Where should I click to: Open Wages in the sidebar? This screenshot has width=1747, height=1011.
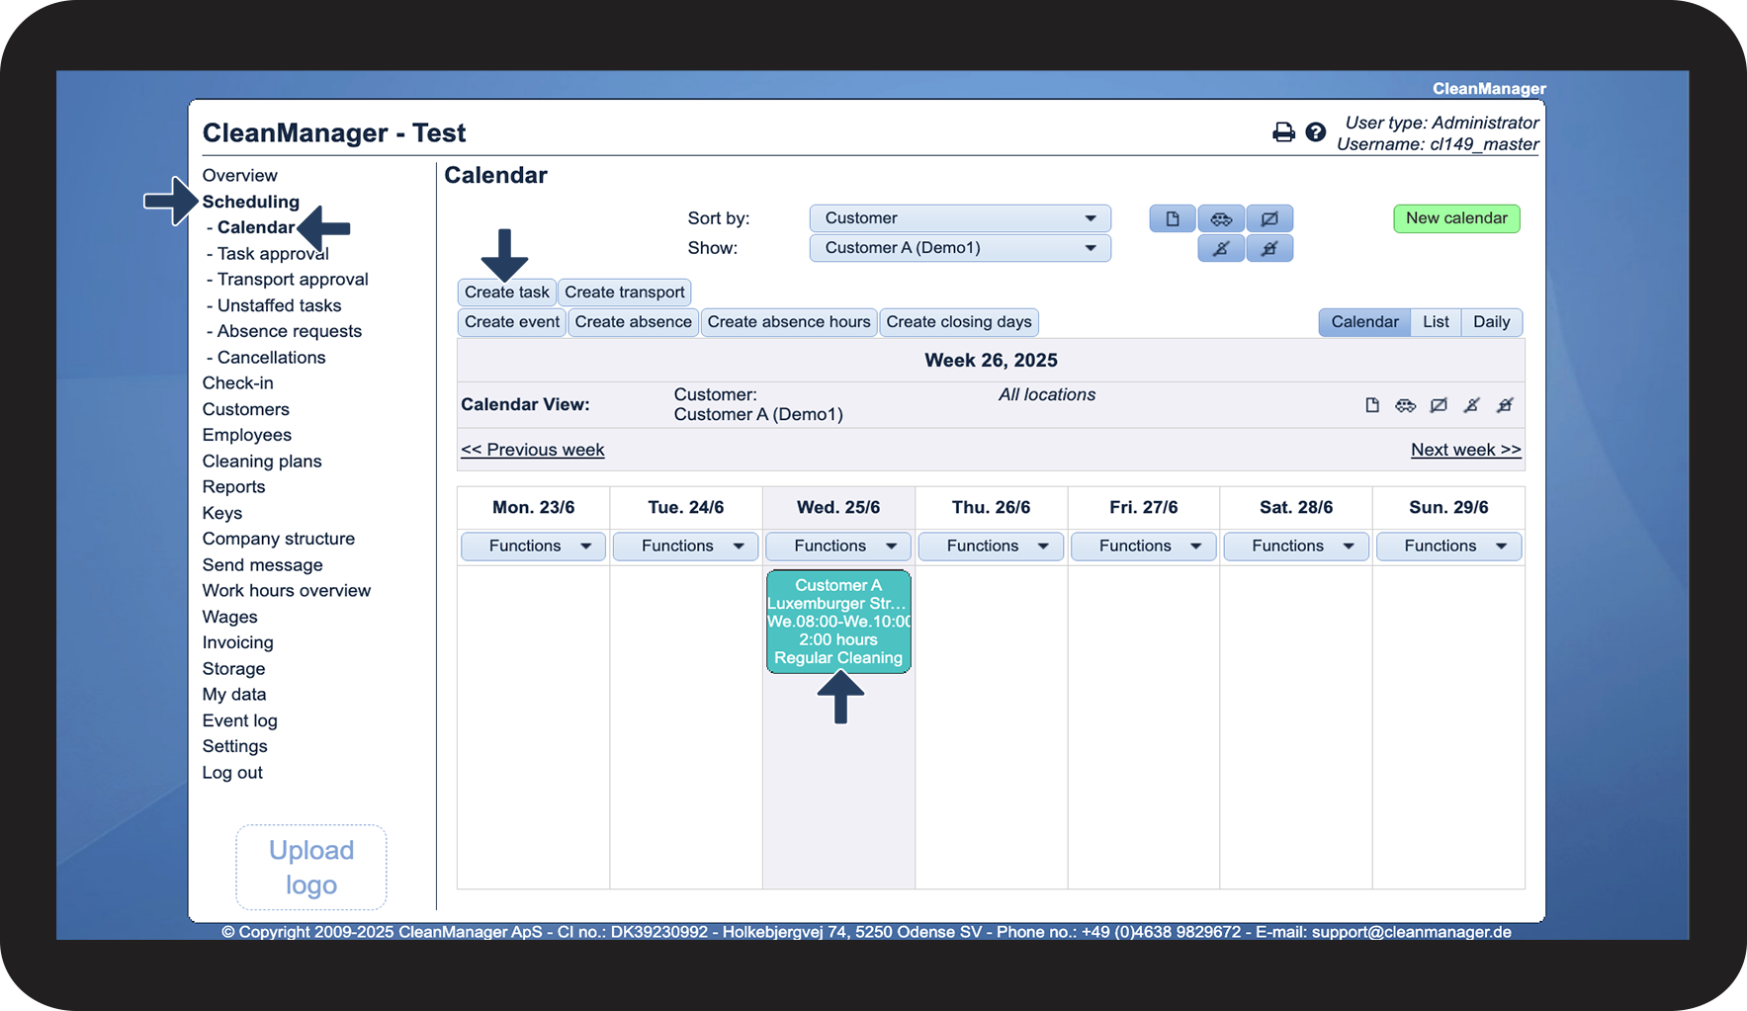click(x=230, y=617)
